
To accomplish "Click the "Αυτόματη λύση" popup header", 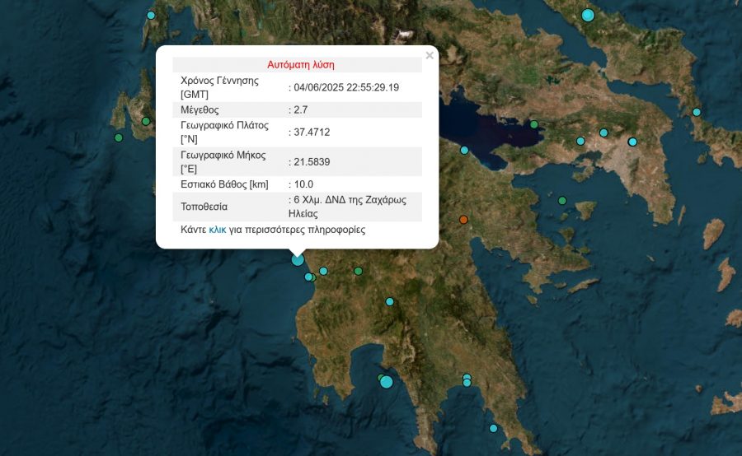I will pos(300,64).
